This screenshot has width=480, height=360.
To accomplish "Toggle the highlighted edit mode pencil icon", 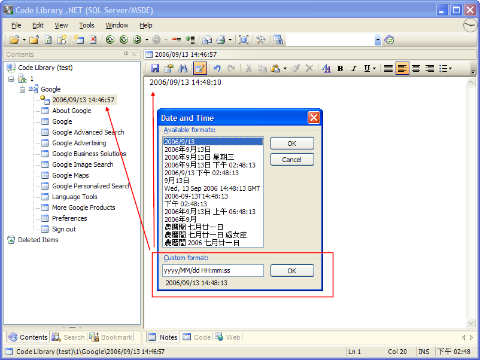I will coord(200,68).
